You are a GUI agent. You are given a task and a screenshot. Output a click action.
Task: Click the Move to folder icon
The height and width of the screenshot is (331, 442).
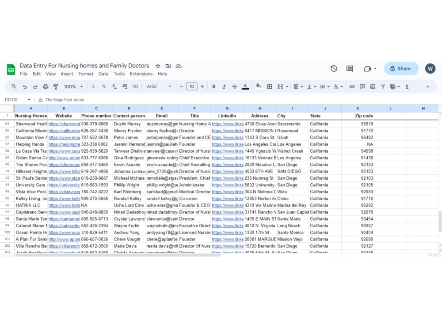point(168,66)
